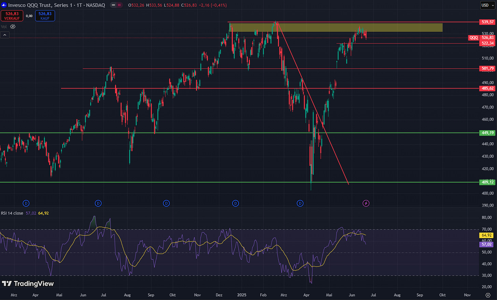Click the change value −2,16 (−0,41%)
The image size is (497, 300).
[x=213, y=5]
